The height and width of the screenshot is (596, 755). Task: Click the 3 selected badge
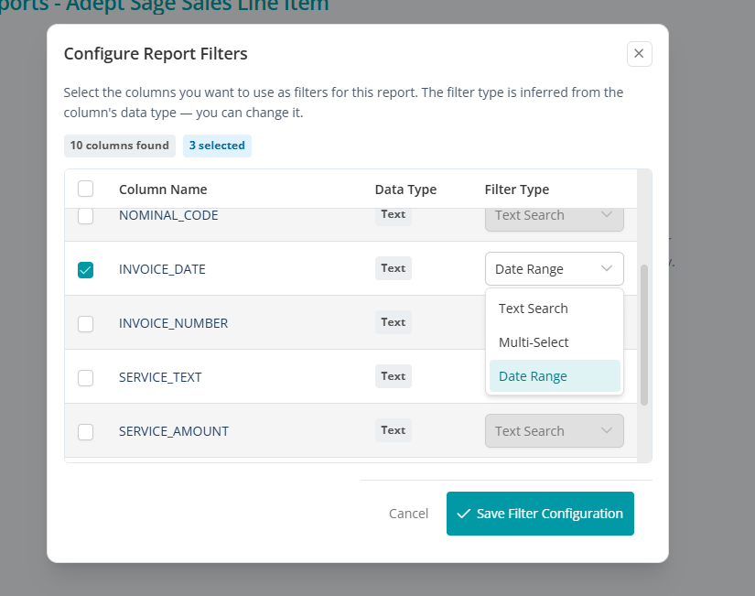[217, 146]
